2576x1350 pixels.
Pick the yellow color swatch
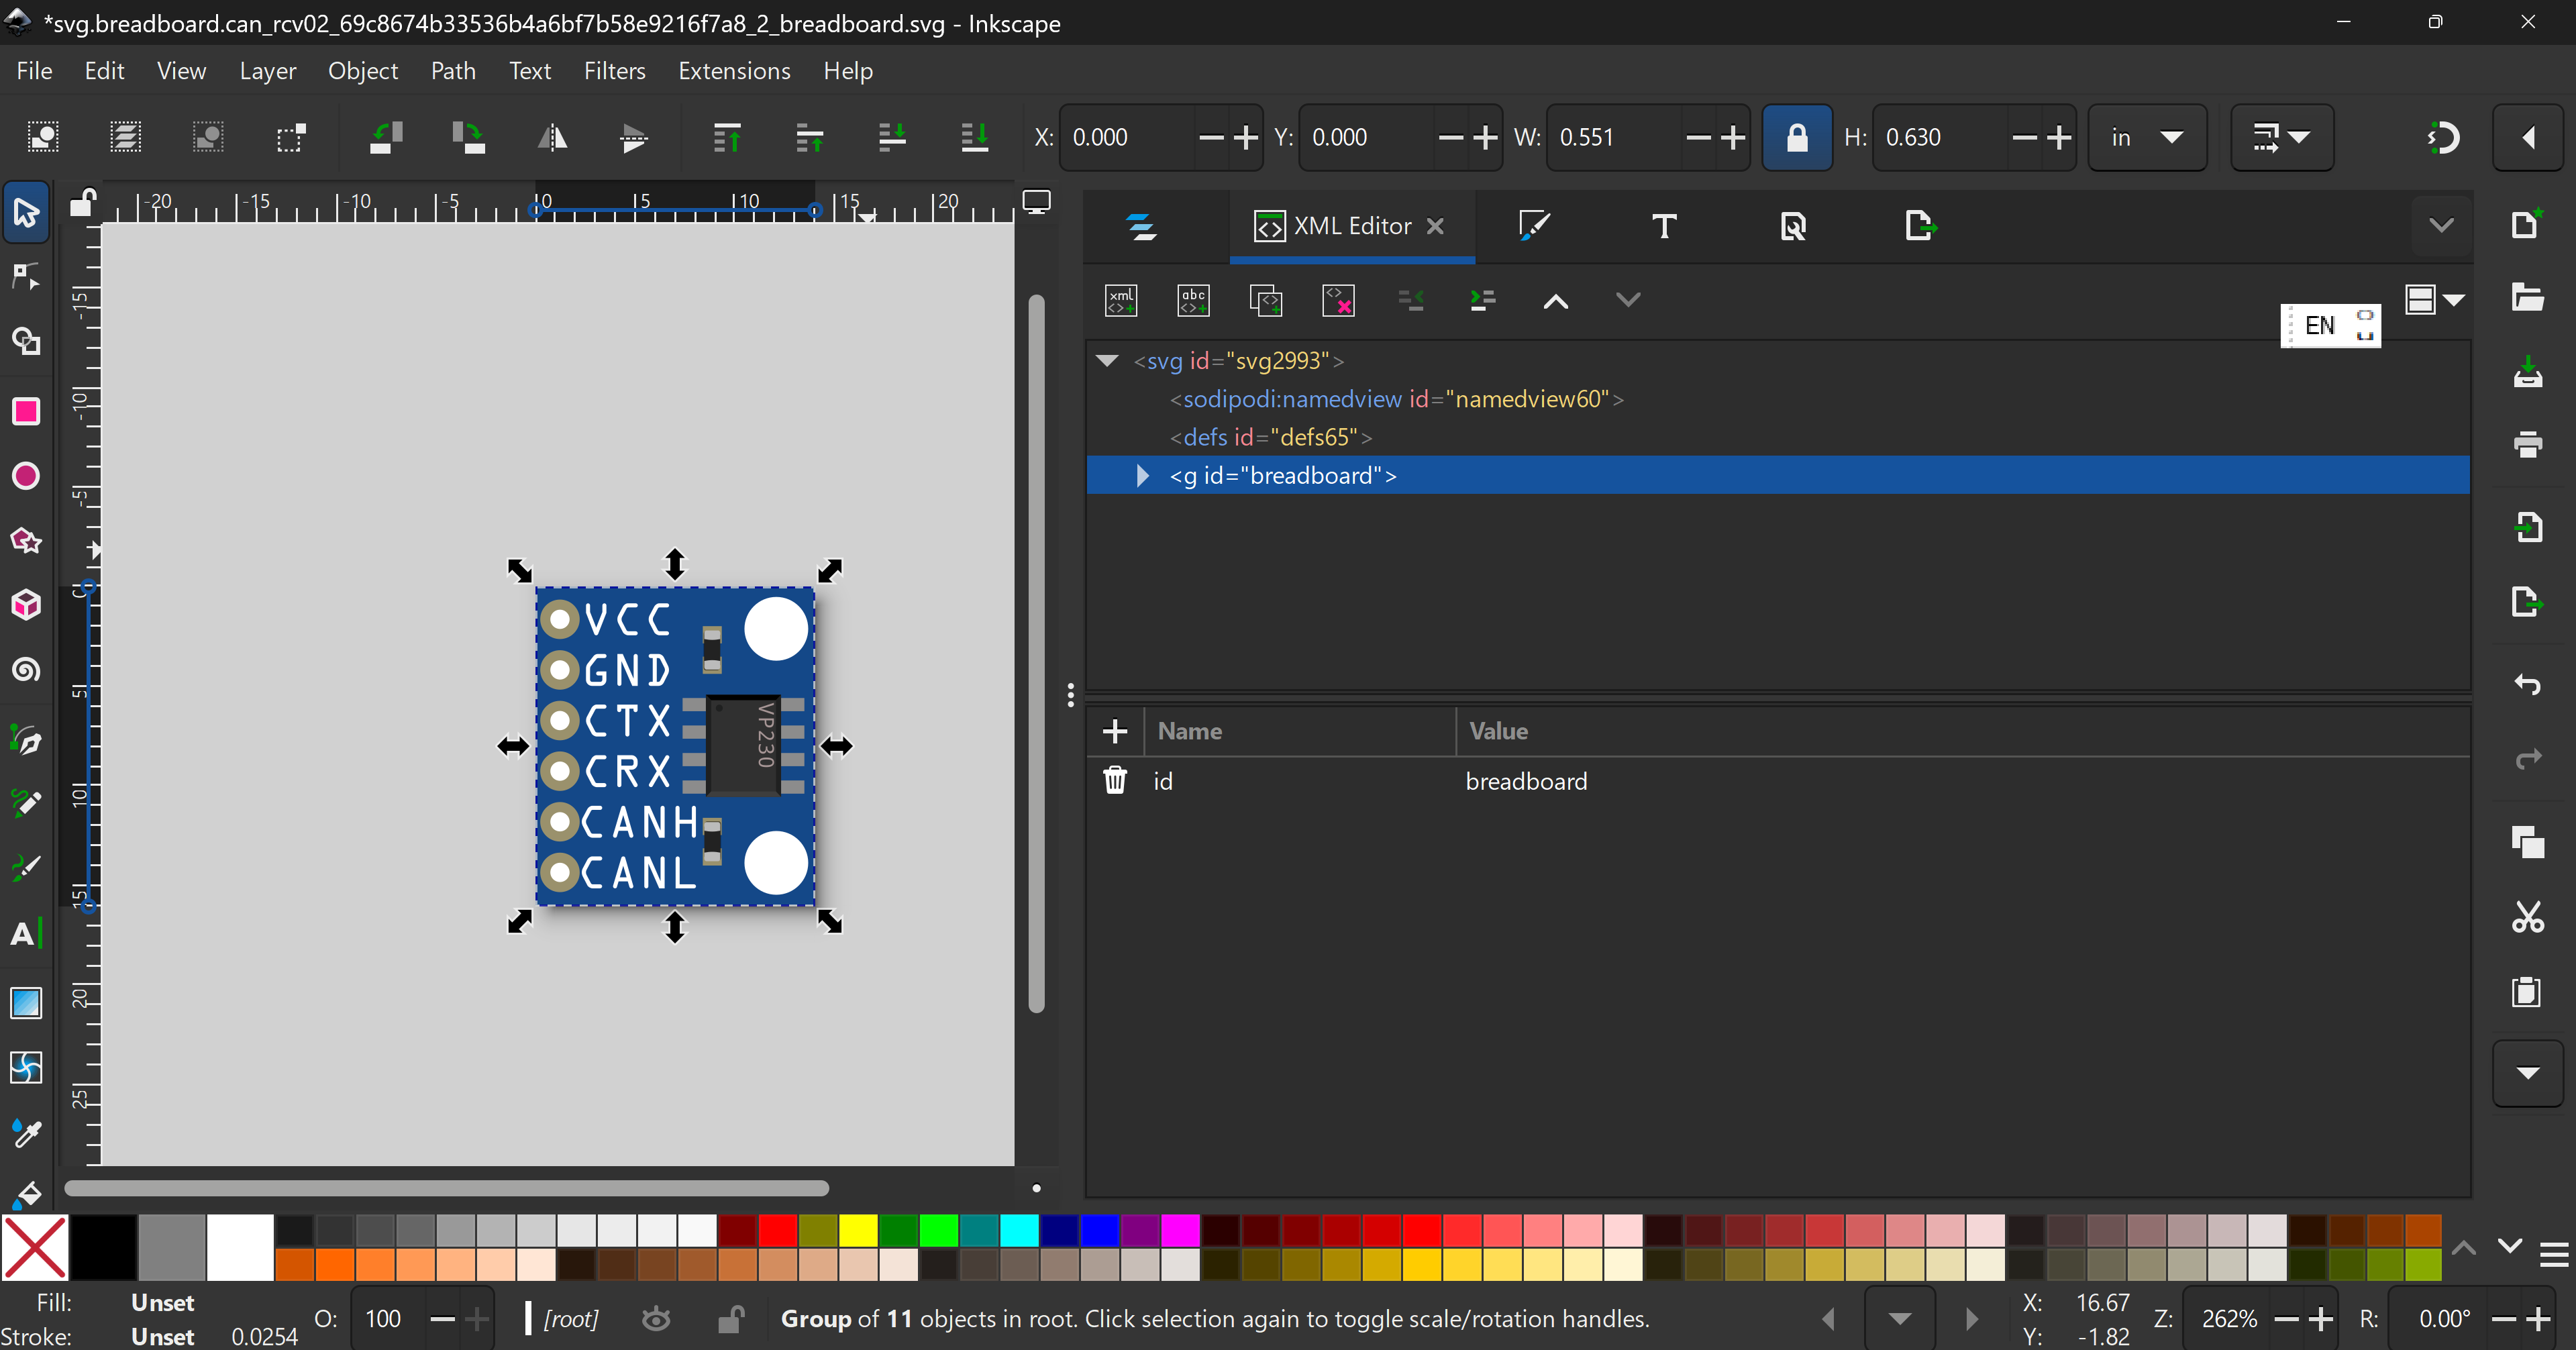click(858, 1230)
